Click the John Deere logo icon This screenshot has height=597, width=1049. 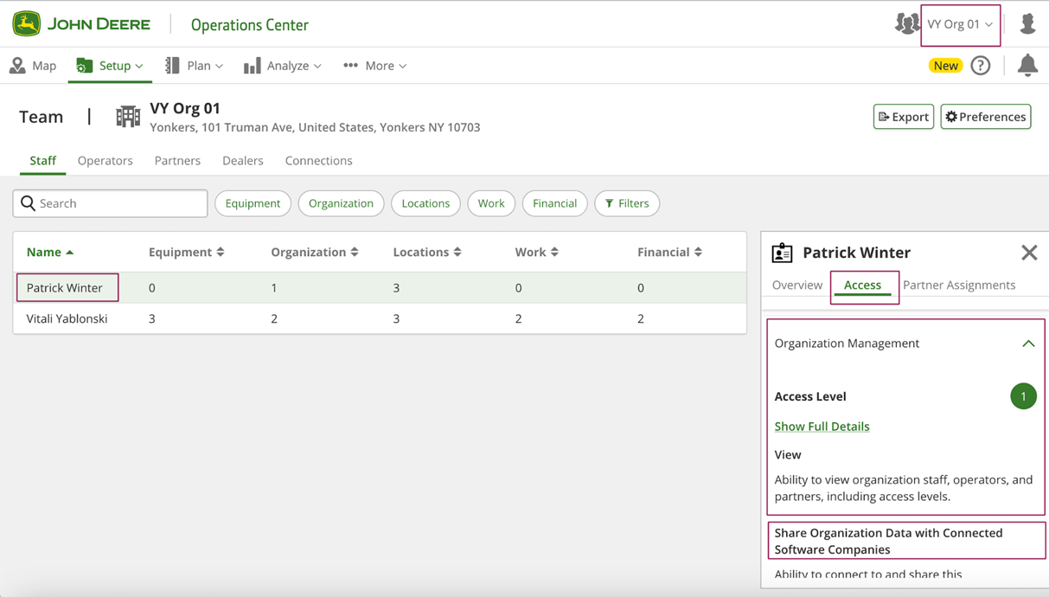click(27, 24)
